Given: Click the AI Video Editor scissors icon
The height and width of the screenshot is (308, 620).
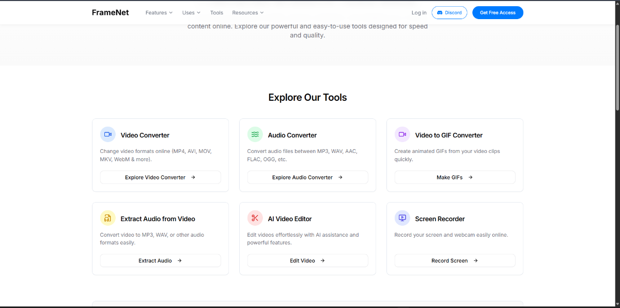Looking at the screenshot, I should tap(255, 218).
